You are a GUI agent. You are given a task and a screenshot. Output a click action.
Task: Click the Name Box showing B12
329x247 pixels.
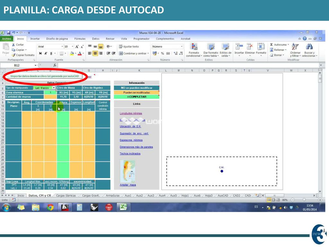tap(17, 65)
